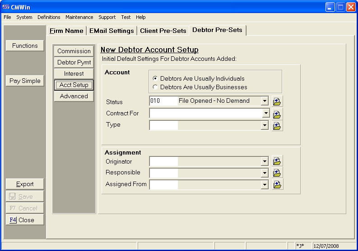Click into the Status code input field
This screenshot has width=358, height=251.
163,101
